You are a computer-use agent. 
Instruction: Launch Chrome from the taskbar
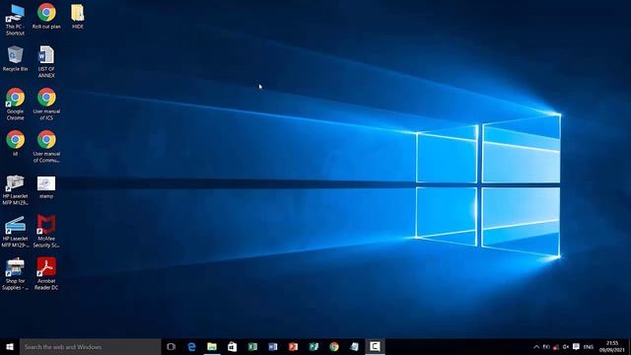coord(334,346)
